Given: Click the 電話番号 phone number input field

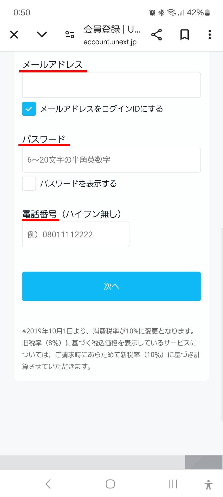Looking at the screenshot, I should point(75,234).
